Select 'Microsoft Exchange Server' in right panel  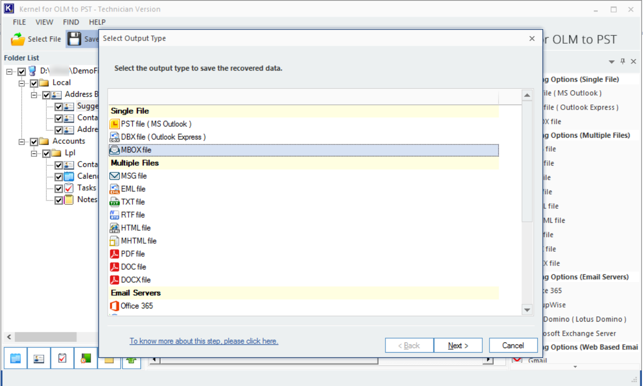[x=580, y=334]
